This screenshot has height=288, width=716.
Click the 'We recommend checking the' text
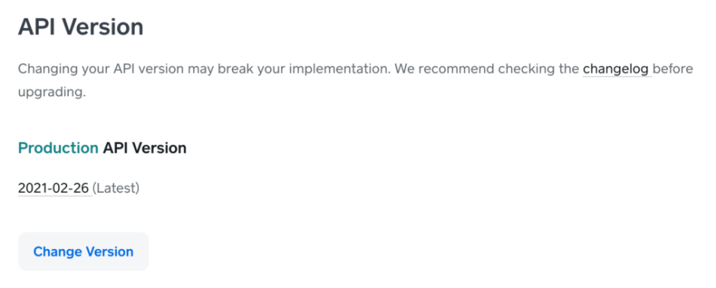pyautogui.click(x=487, y=69)
